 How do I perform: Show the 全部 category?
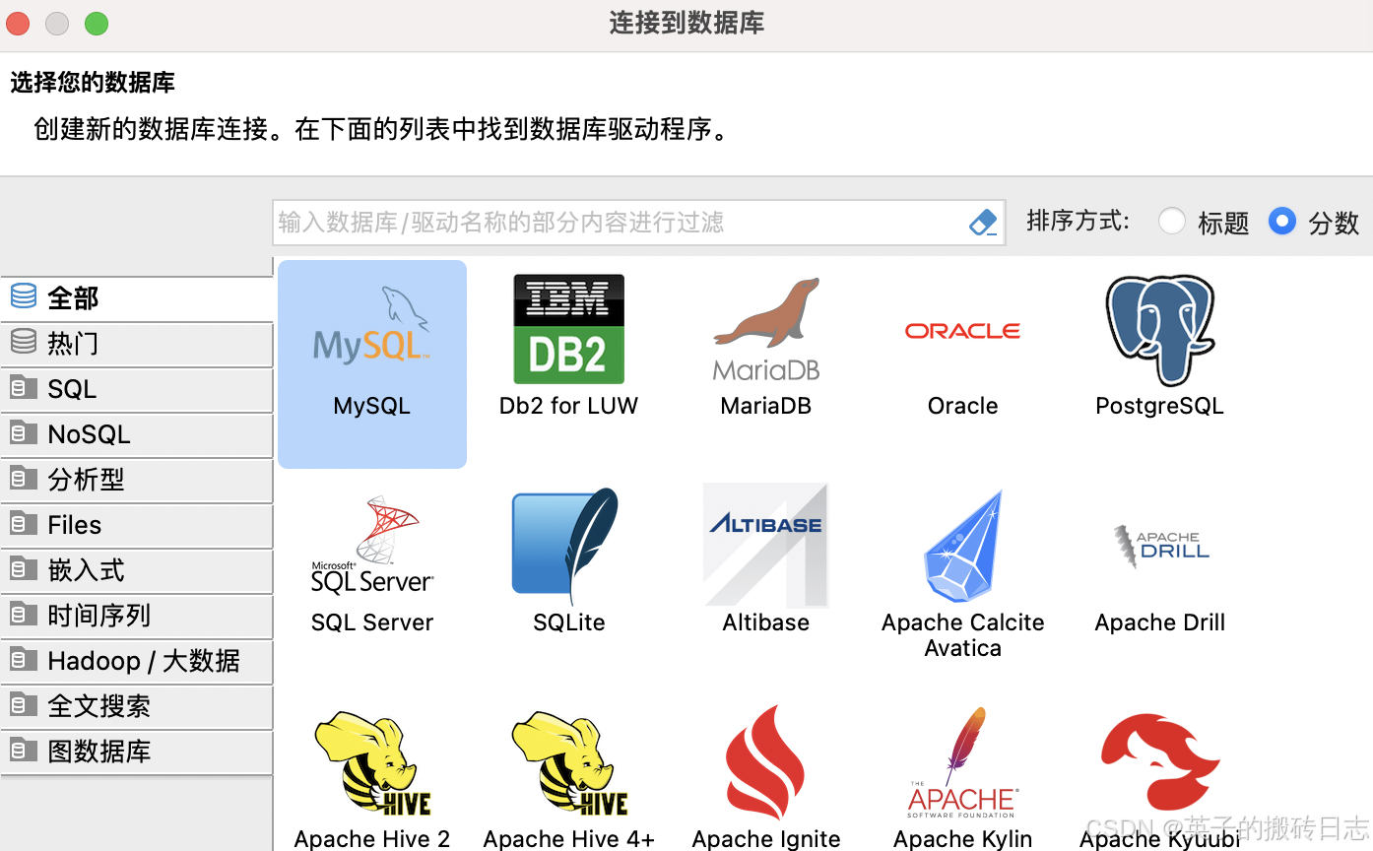pyautogui.click(x=137, y=298)
